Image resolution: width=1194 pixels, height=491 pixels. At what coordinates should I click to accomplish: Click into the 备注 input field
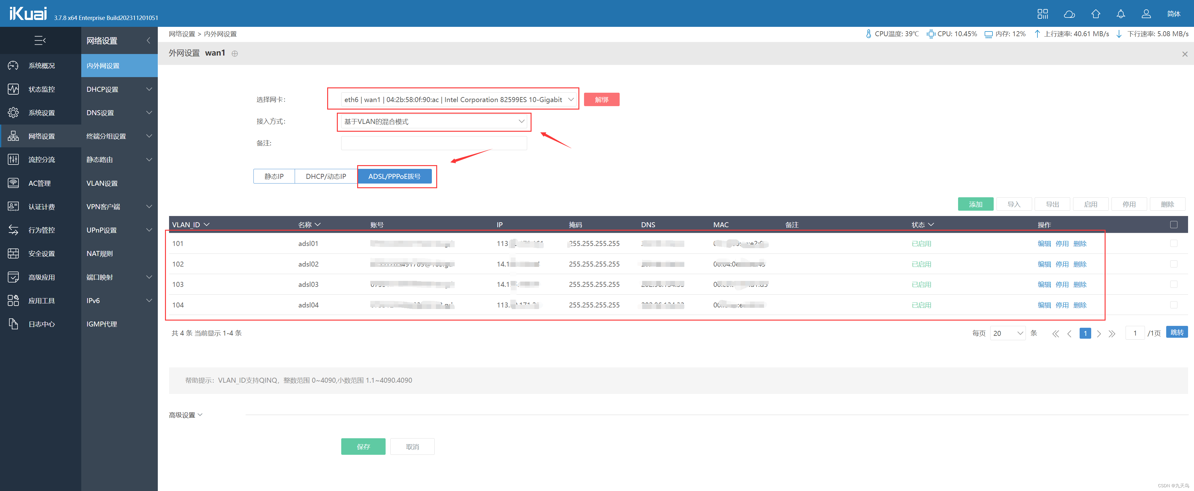pyautogui.click(x=434, y=143)
